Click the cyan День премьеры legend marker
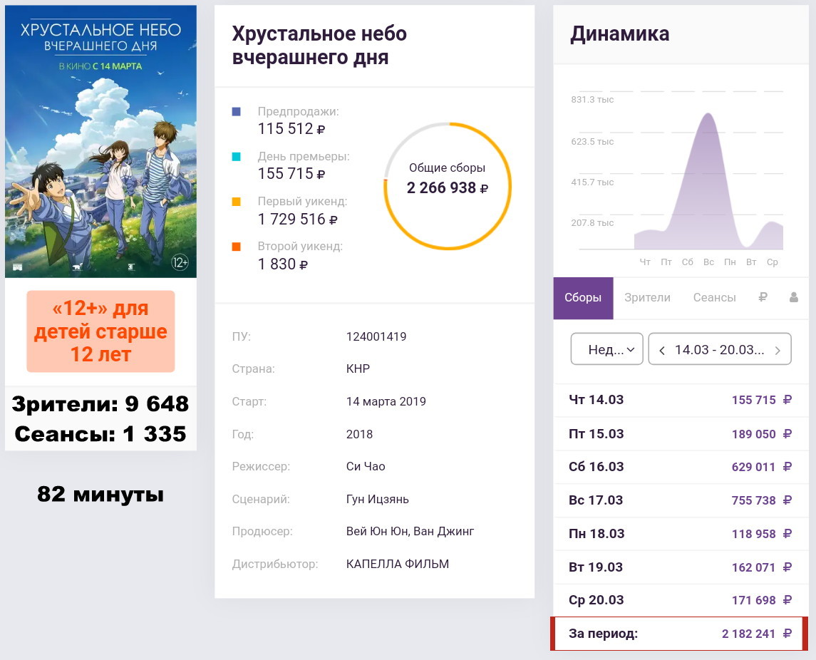Image resolution: width=816 pixels, height=660 pixels. coord(237,157)
